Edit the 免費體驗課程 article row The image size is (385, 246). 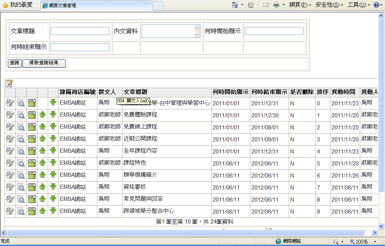[10, 115]
